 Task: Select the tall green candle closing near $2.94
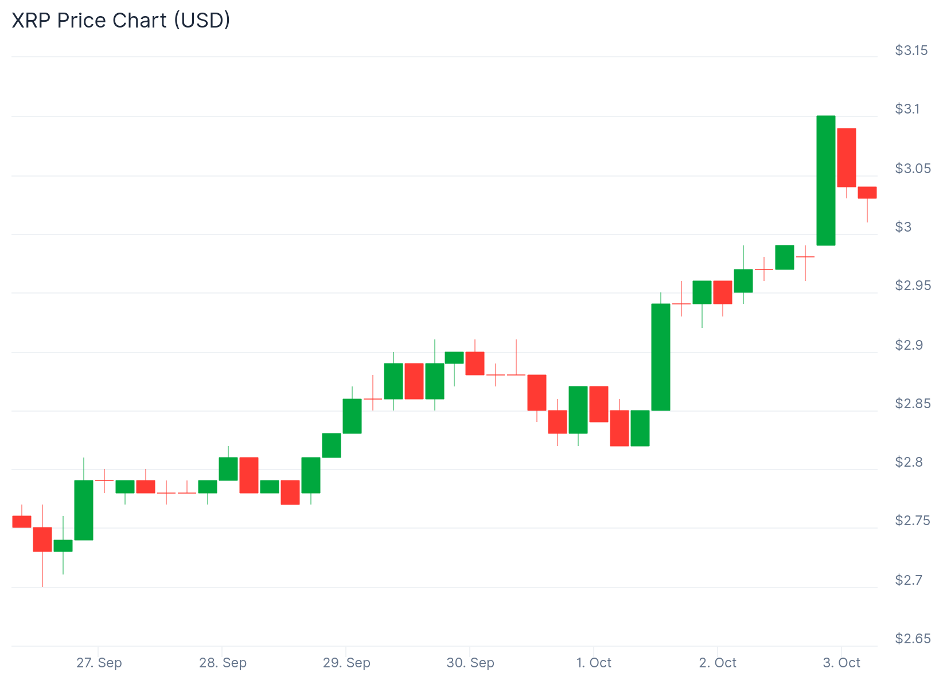[x=661, y=357]
